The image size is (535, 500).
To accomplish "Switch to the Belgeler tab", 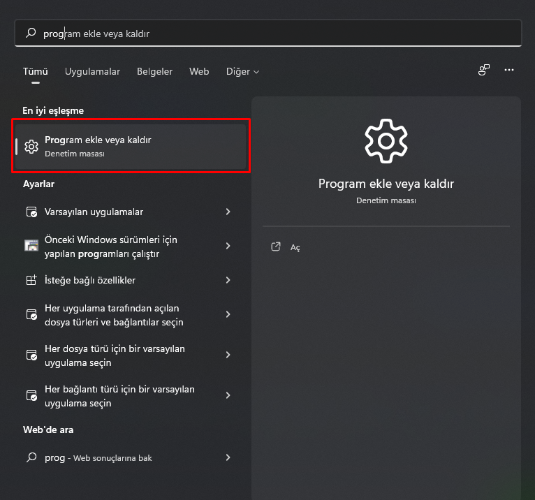I will pyautogui.click(x=154, y=71).
